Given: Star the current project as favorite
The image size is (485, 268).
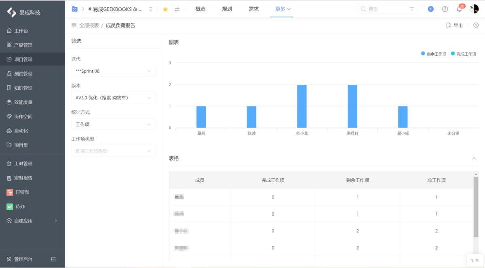Looking at the screenshot, I should 165,8.
